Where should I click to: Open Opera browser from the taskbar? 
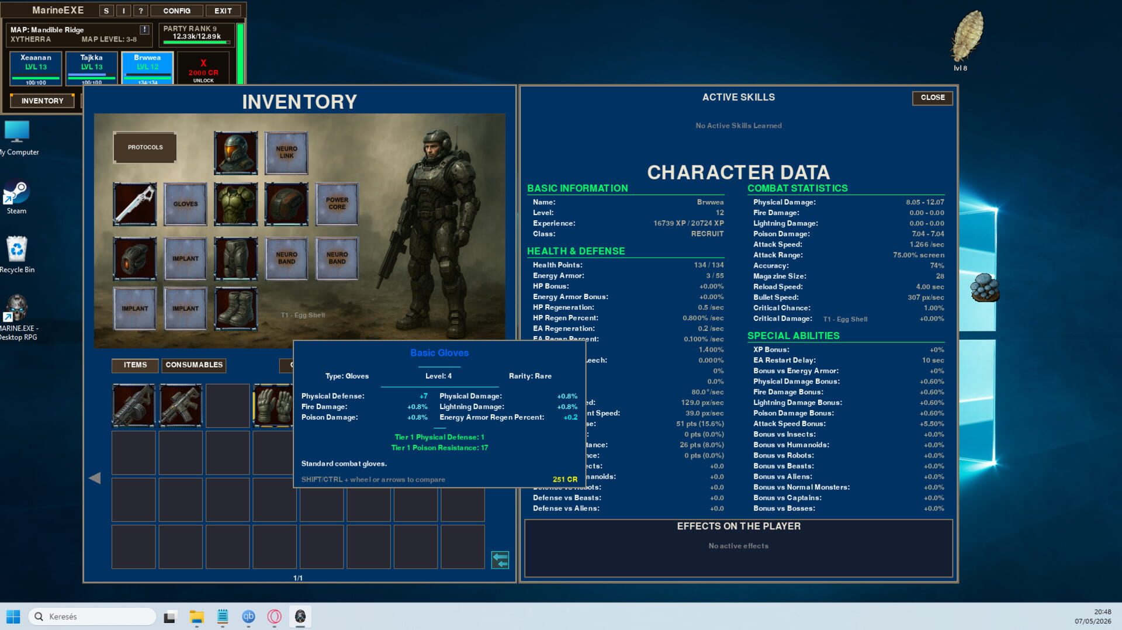click(x=275, y=617)
